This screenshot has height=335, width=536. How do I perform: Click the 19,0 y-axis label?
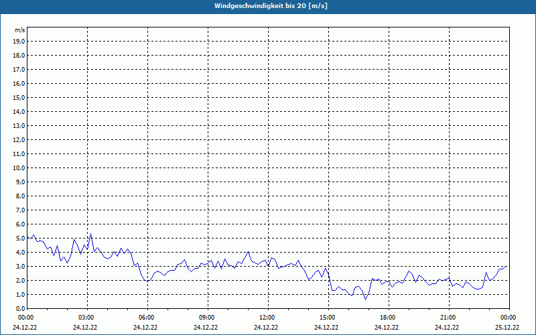click(19, 42)
